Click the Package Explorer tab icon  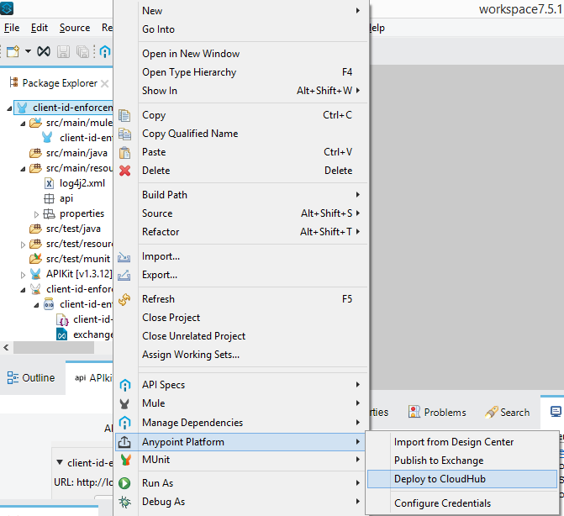13,82
